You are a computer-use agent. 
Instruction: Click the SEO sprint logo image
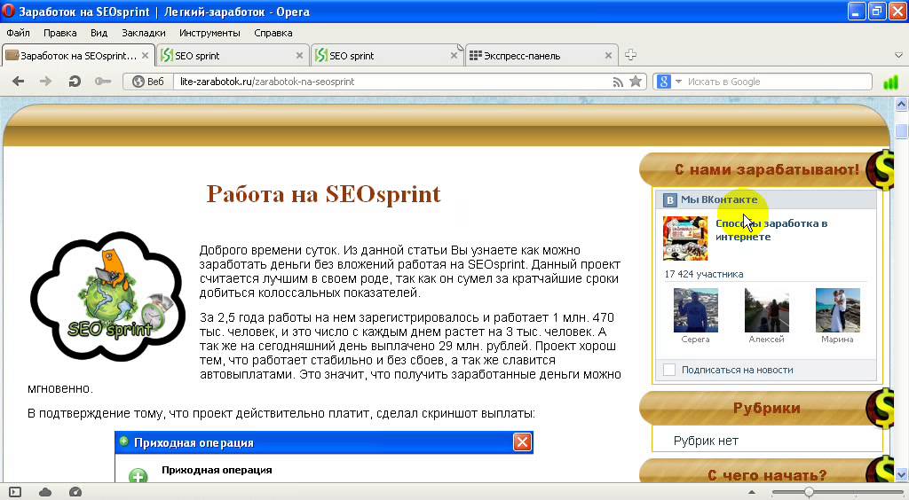107,296
